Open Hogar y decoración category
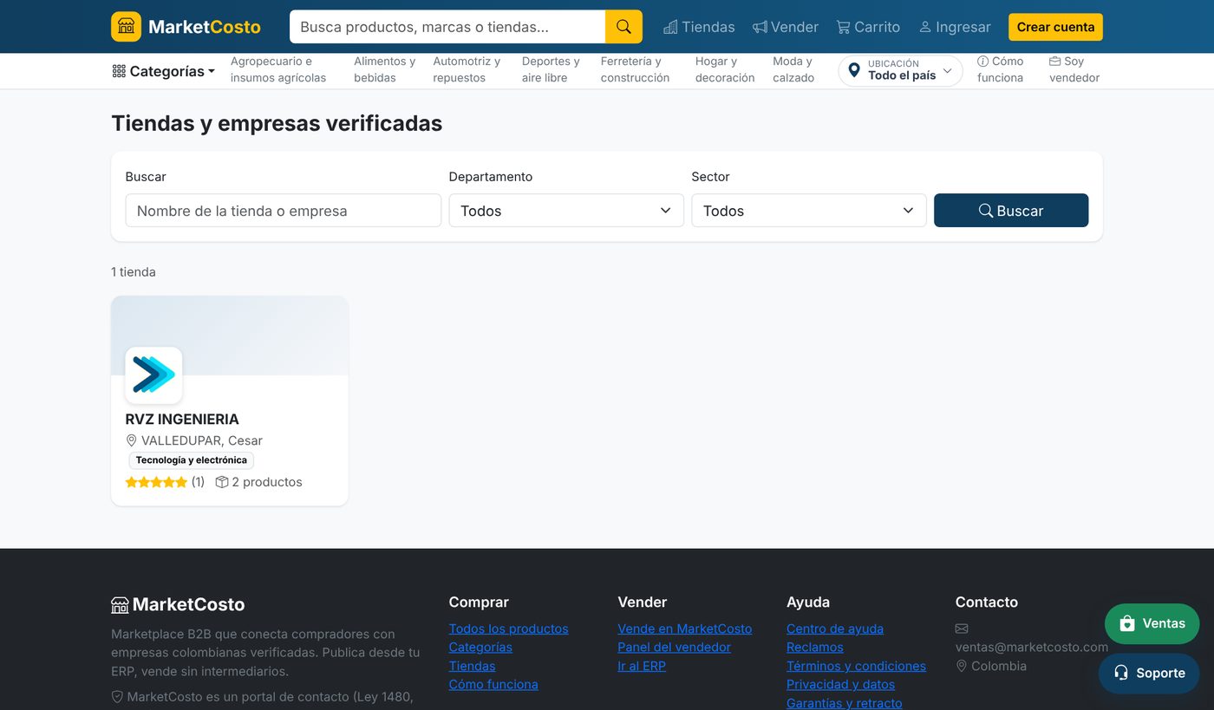1214x710 pixels. [725, 69]
